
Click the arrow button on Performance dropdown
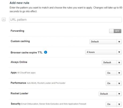click(x=119, y=83)
